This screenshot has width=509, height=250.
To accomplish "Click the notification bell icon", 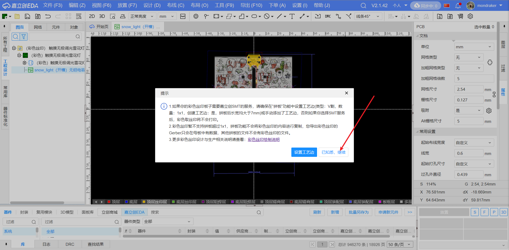I will [458, 6].
